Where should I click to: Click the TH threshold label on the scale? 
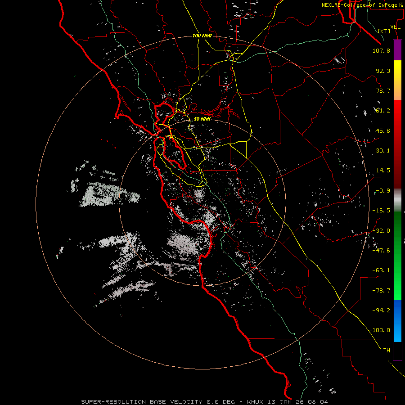tap(387, 351)
